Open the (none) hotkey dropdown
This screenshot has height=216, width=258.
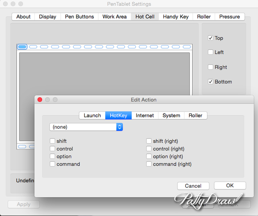tap(86, 127)
